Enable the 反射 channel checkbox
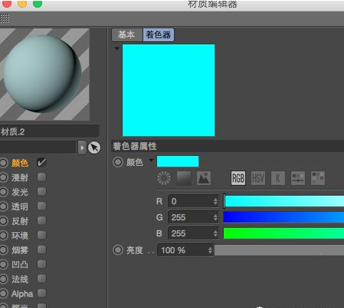This screenshot has width=344, height=308. point(41,220)
